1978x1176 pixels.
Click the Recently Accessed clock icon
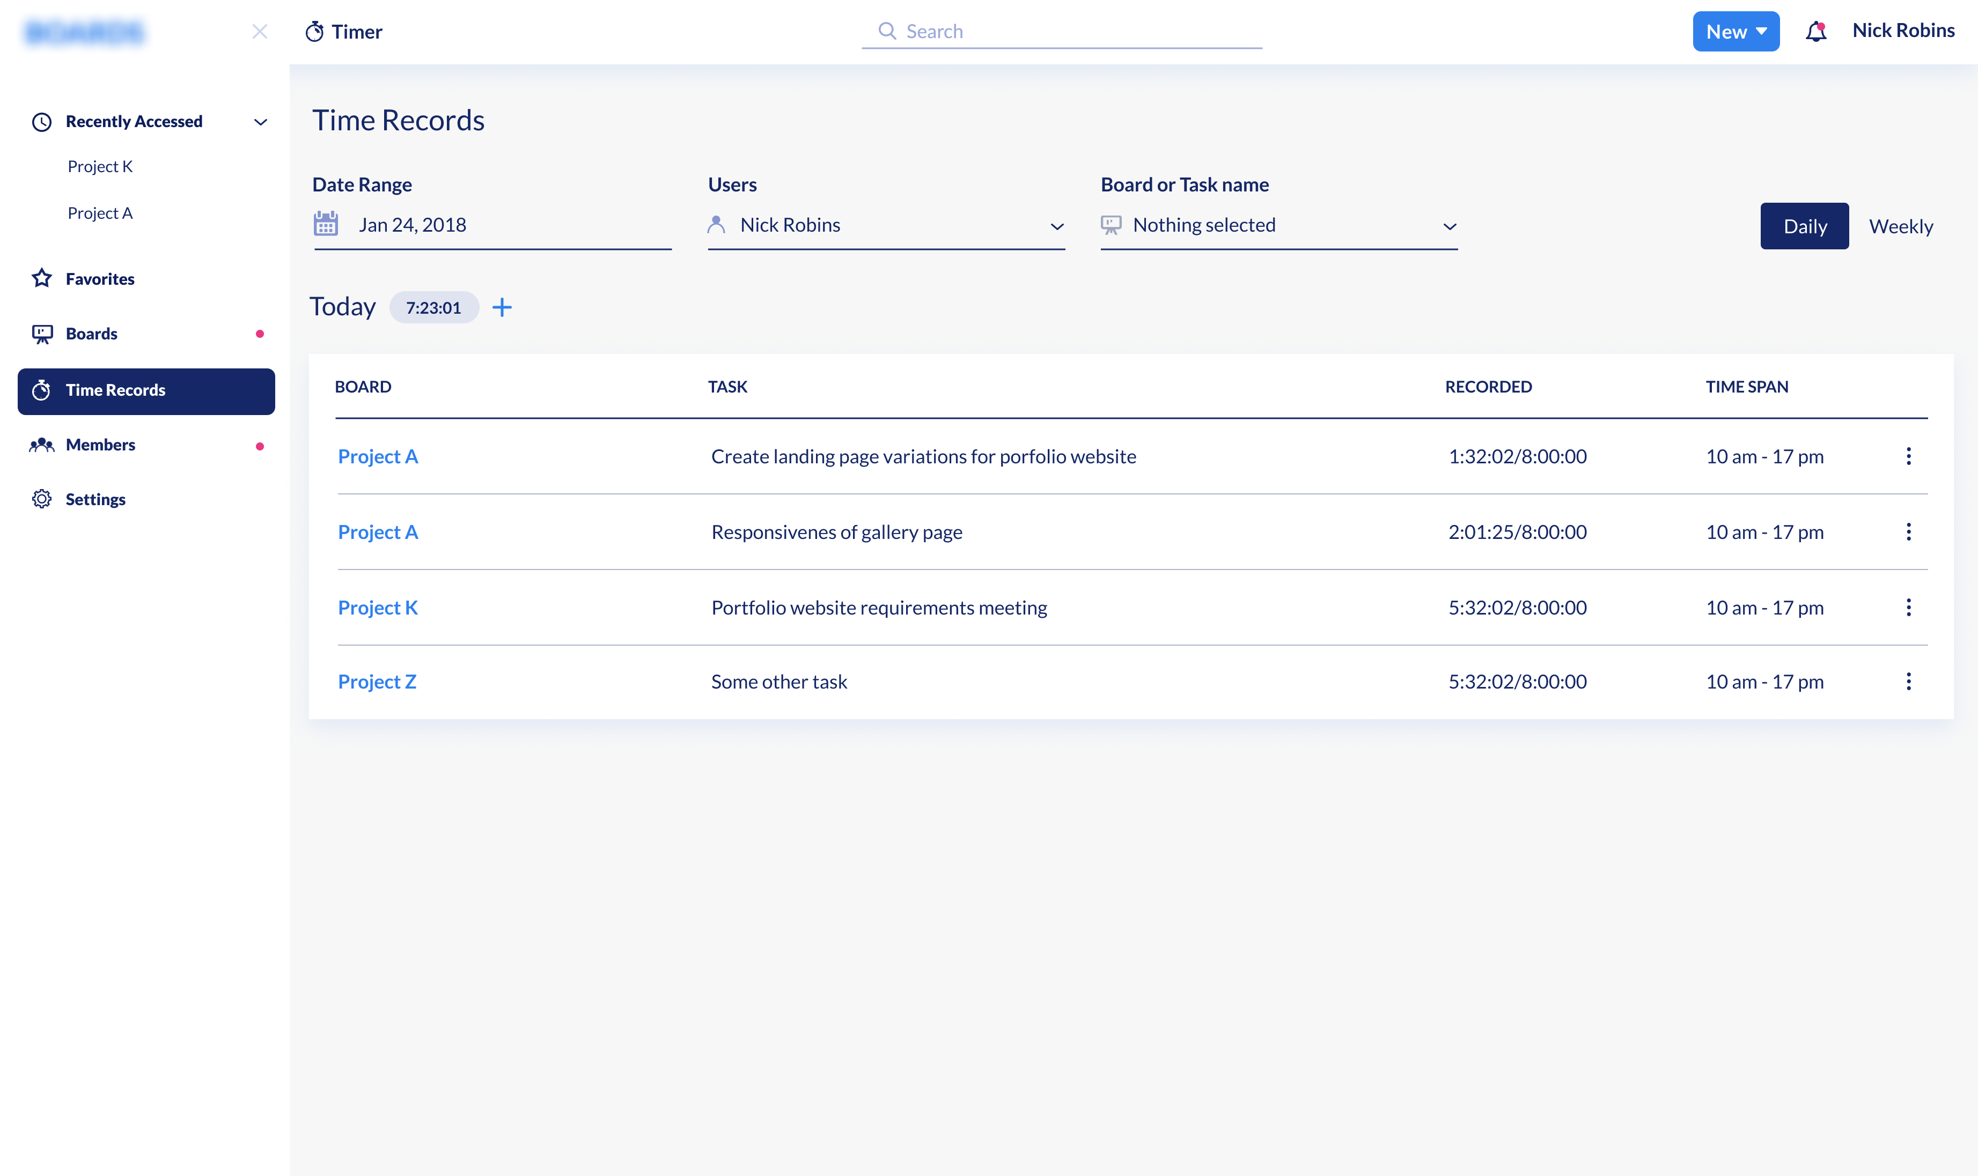click(42, 122)
